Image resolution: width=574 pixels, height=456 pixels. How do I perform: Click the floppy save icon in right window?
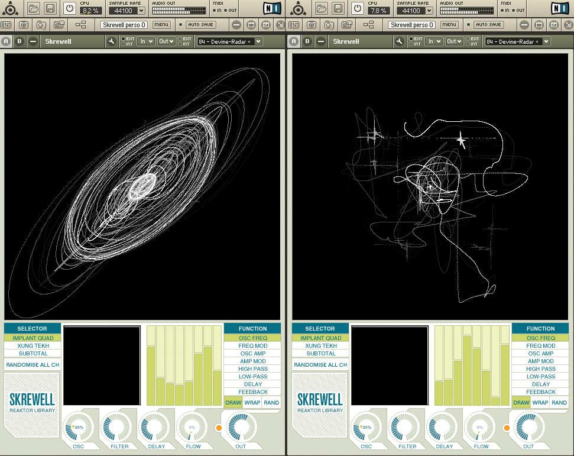(338, 8)
